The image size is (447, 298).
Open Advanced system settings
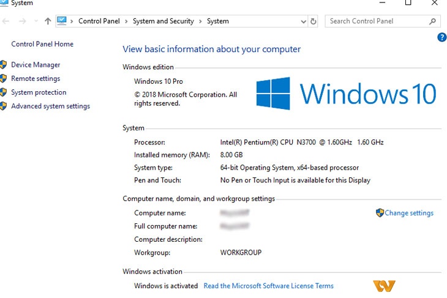pyautogui.click(x=50, y=106)
